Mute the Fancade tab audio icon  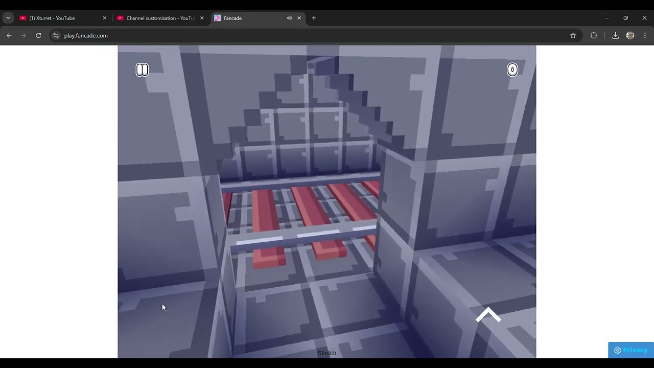289,18
